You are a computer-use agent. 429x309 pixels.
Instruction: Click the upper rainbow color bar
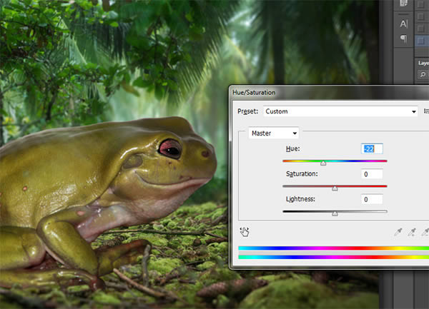coord(333,248)
